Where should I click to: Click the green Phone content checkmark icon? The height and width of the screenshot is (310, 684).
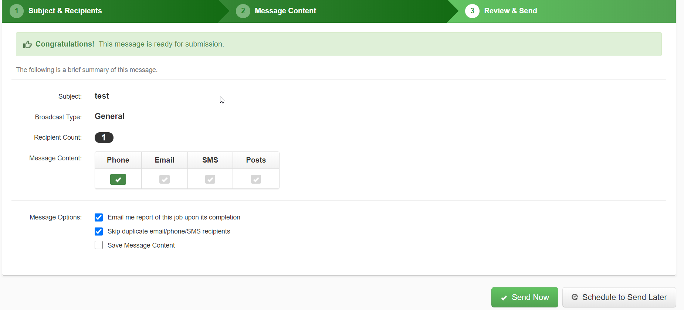[118, 179]
